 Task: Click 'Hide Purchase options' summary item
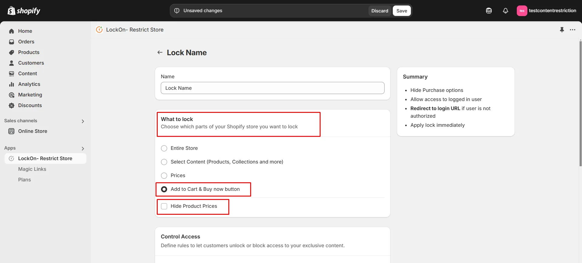click(x=437, y=90)
